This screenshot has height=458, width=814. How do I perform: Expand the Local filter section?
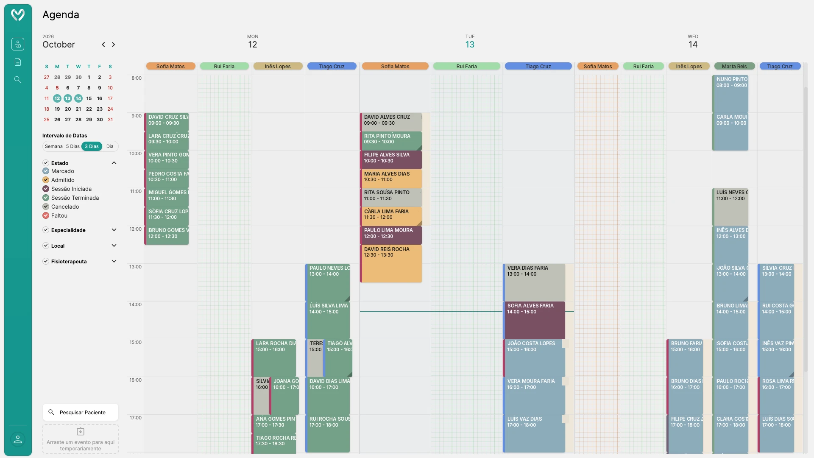[114, 246]
